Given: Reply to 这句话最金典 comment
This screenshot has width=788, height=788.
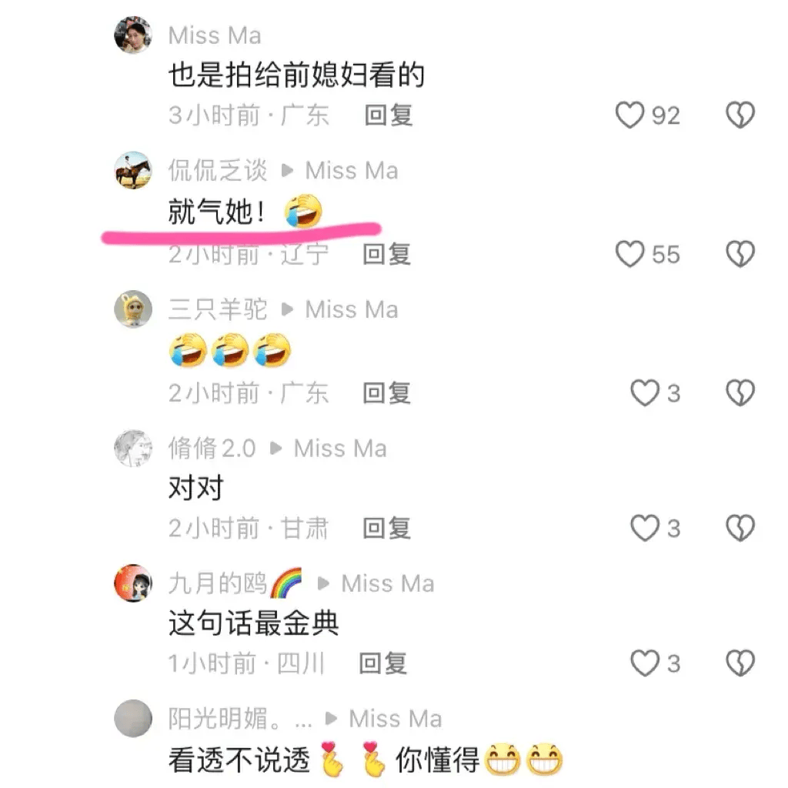Looking at the screenshot, I should coord(383,663).
